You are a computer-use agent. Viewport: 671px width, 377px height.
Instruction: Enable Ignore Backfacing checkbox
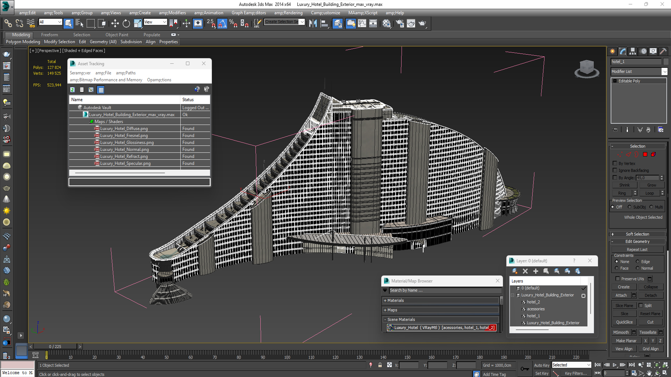point(615,170)
